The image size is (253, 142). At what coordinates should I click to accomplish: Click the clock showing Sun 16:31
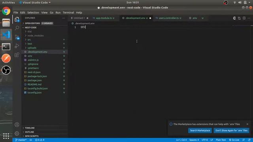click(x=133, y=2)
